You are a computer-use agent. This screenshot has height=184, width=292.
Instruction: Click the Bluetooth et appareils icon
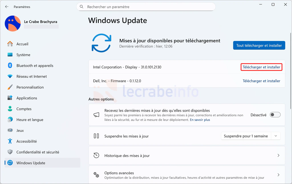point(10,66)
